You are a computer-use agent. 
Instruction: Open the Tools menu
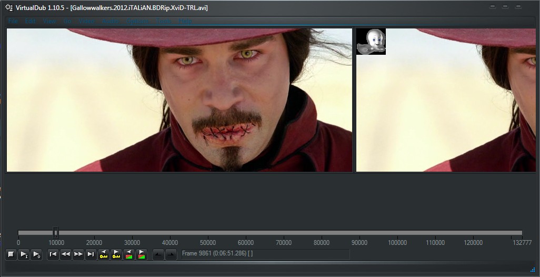pyautogui.click(x=164, y=21)
